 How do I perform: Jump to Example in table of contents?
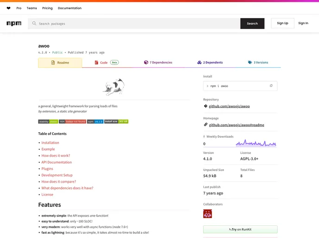[48, 149]
